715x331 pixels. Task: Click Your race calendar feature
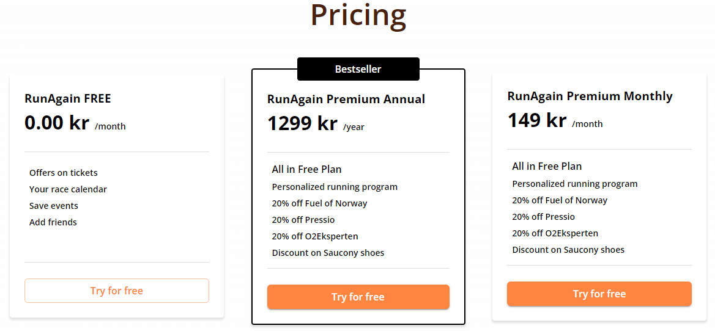tap(68, 189)
